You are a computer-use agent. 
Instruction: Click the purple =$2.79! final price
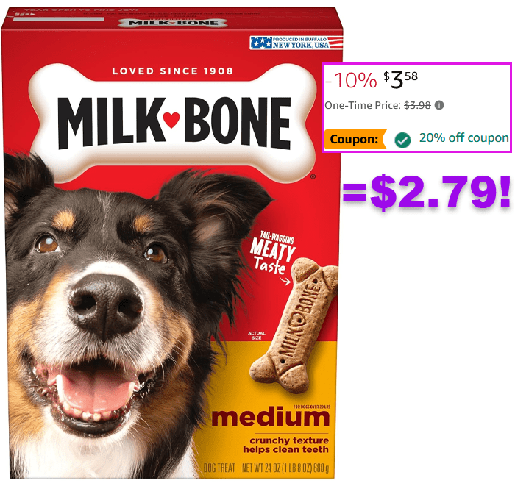coord(426,192)
